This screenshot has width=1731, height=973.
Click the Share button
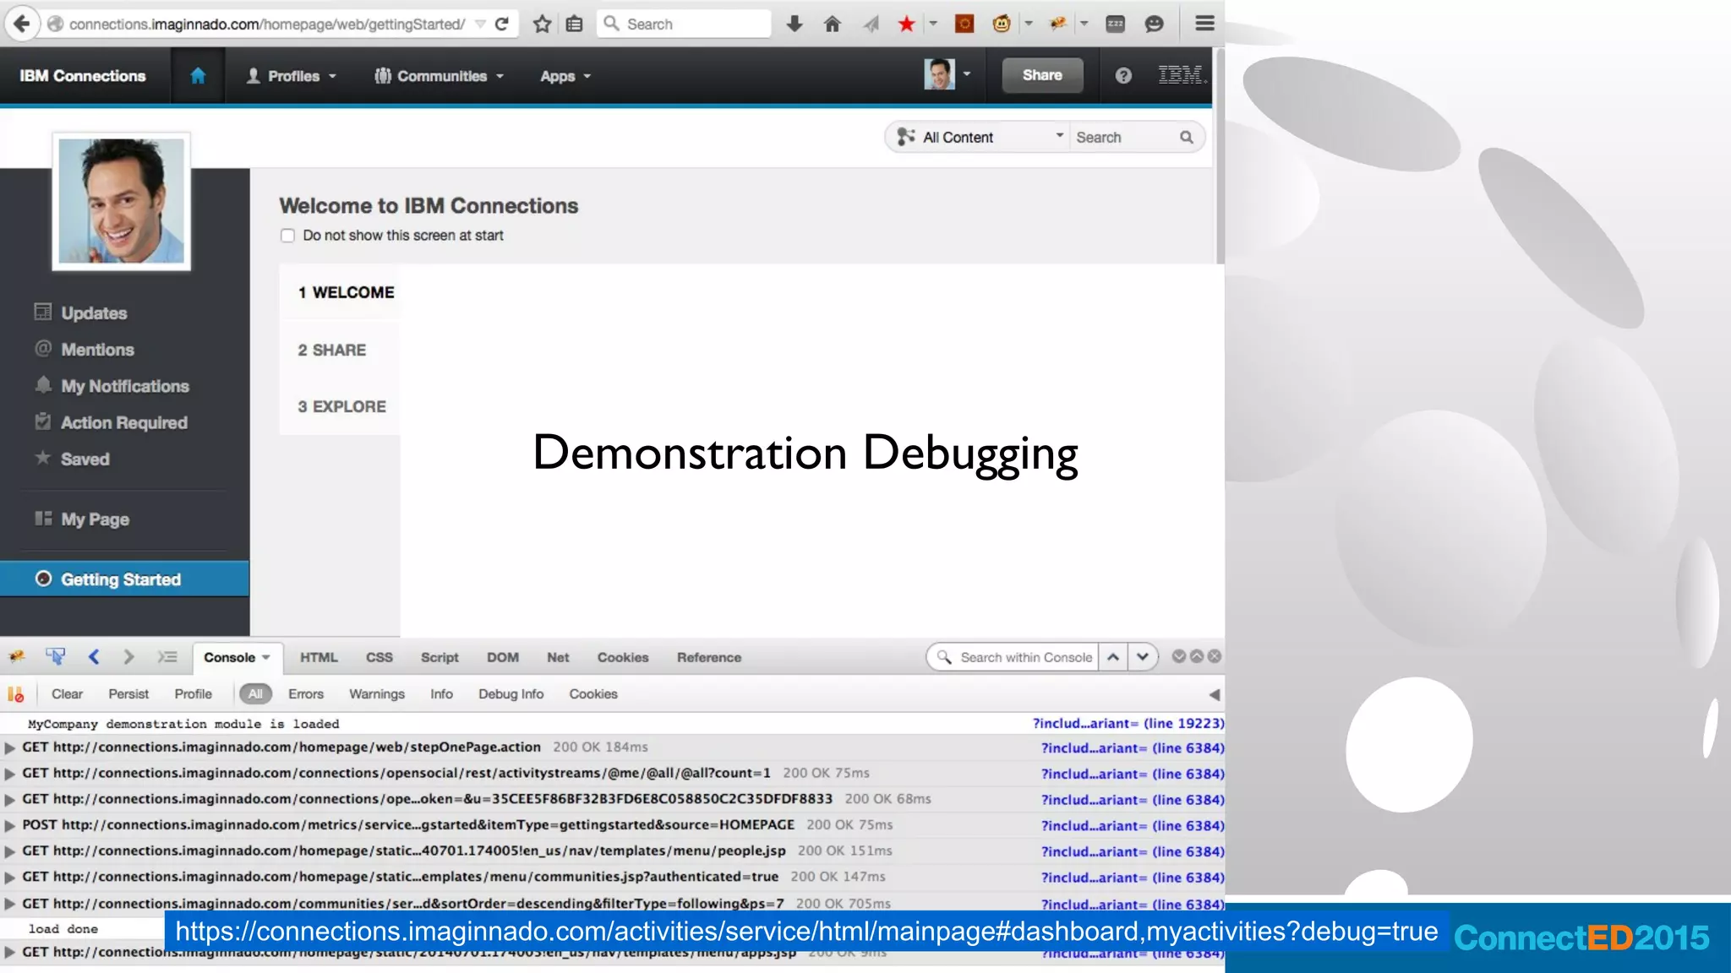click(x=1042, y=75)
